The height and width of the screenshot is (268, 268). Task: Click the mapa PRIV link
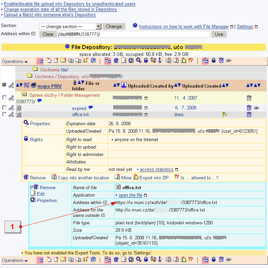click(49, 86)
